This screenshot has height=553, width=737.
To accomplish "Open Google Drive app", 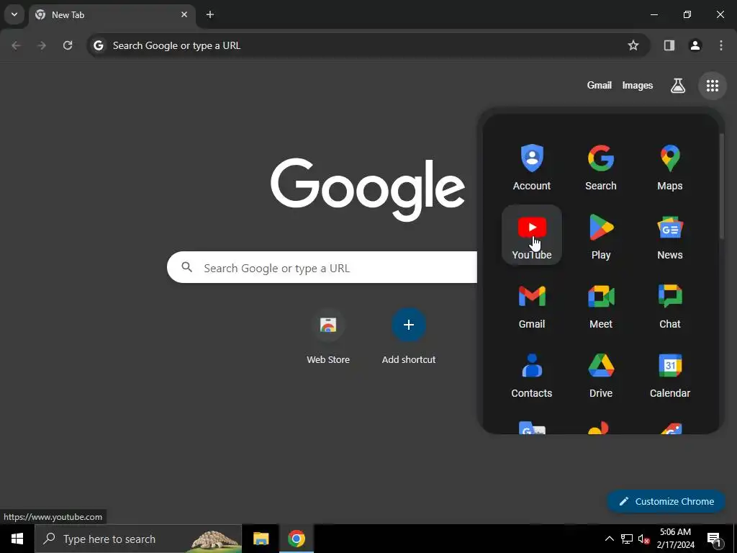I will pyautogui.click(x=601, y=374).
